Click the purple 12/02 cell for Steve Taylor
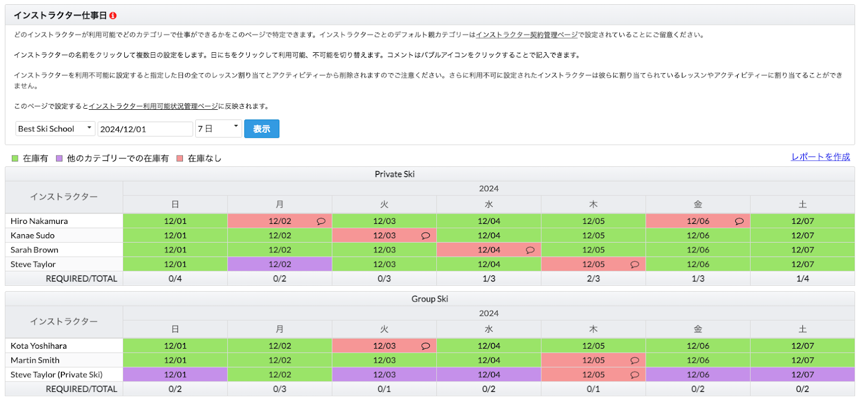 (279, 265)
